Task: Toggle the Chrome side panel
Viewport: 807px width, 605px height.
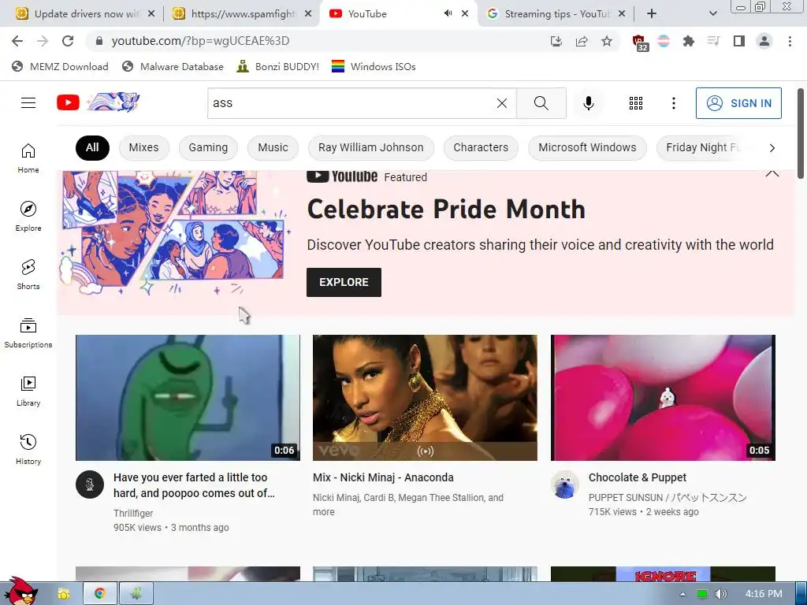Action: point(739,41)
